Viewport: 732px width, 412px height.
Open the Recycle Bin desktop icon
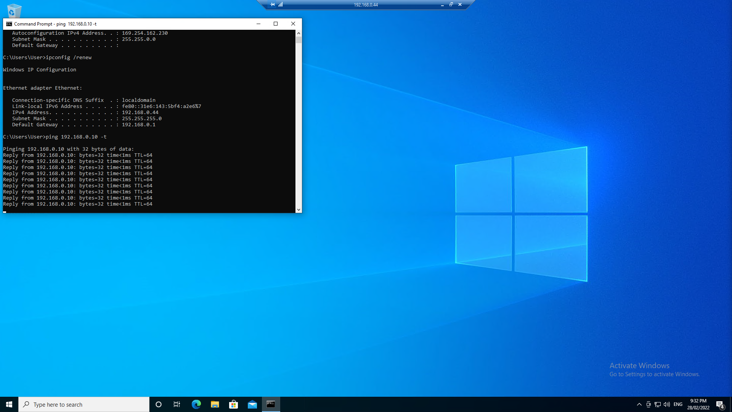14,10
